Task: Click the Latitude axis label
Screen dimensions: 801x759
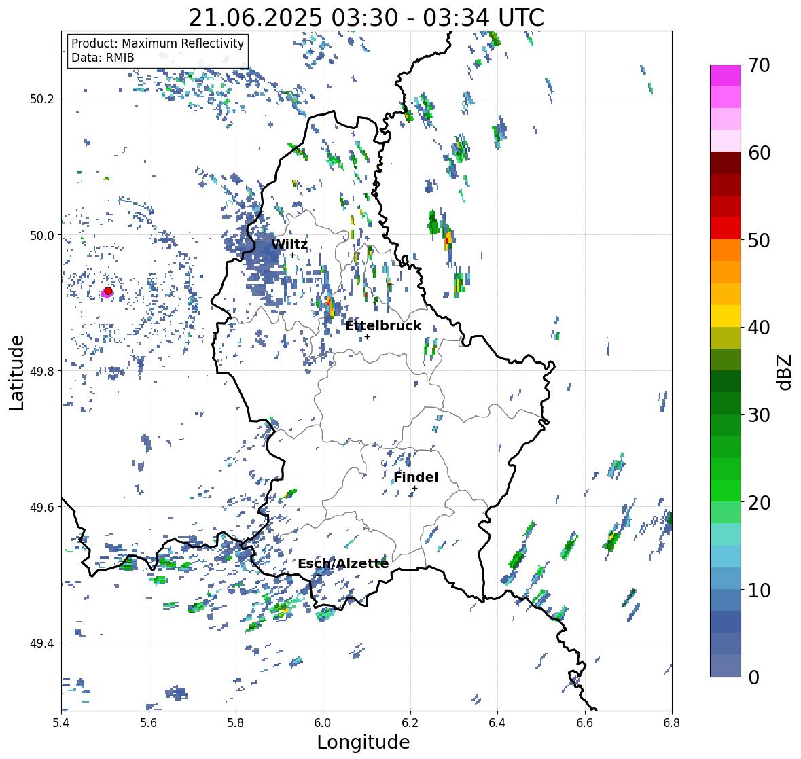Action: click(x=17, y=372)
